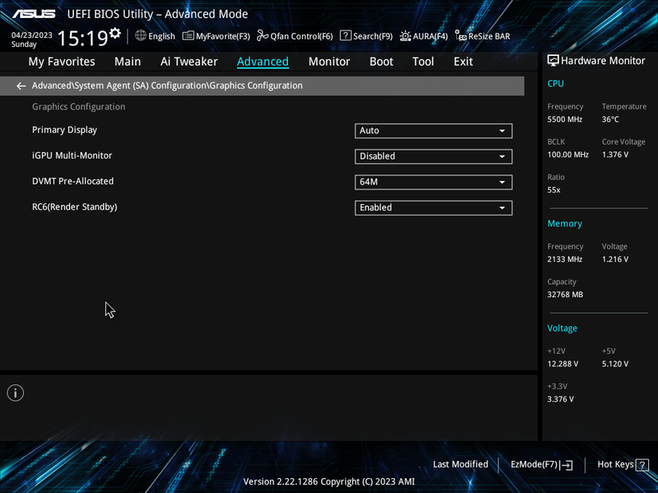This screenshot has width=658, height=493.
Task: Select the Advanced tab
Action: [263, 62]
